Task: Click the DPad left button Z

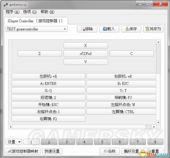Action: pyautogui.click(x=40, y=53)
